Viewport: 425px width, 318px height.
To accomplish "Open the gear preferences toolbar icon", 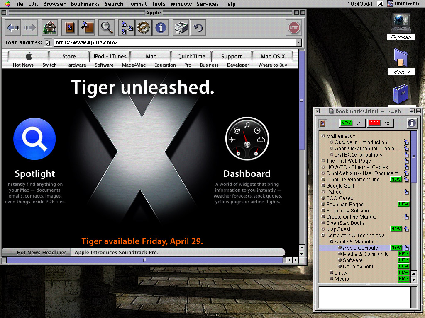I will click(x=143, y=28).
